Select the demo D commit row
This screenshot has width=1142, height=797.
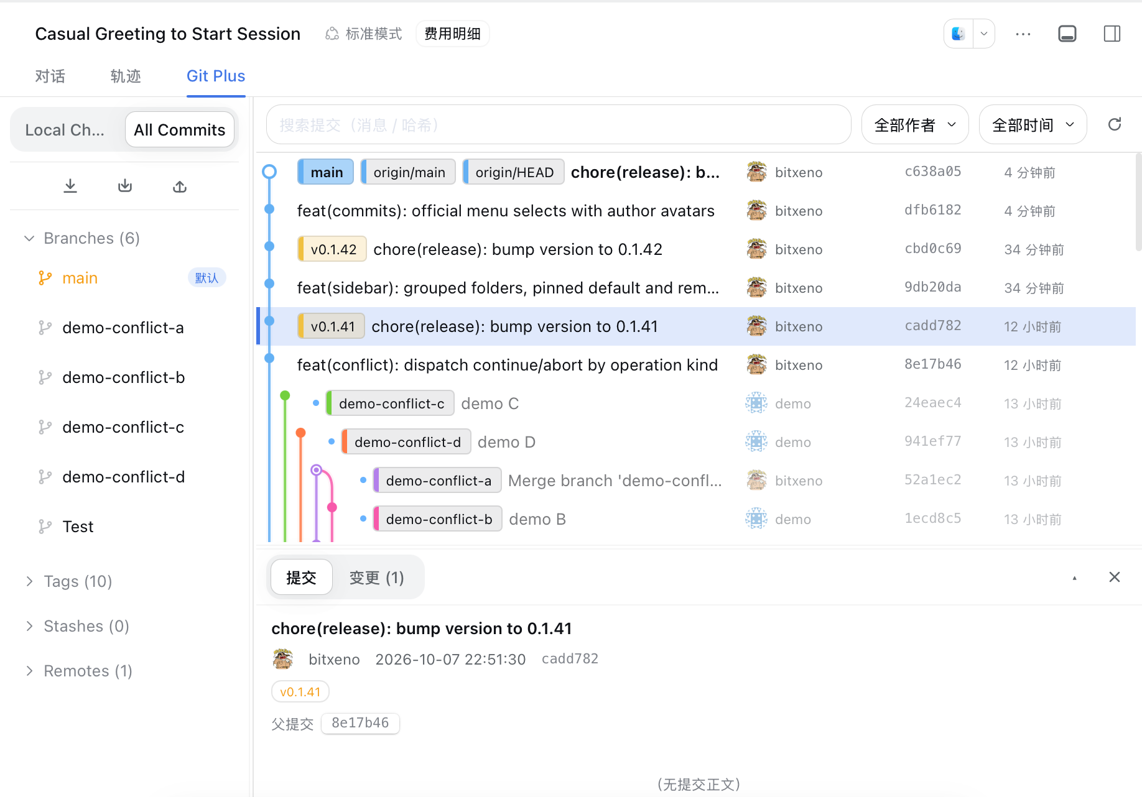[x=696, y=442]
